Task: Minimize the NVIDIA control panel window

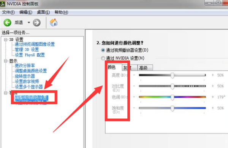Action: pyautogui.click(x=209, y=3)
